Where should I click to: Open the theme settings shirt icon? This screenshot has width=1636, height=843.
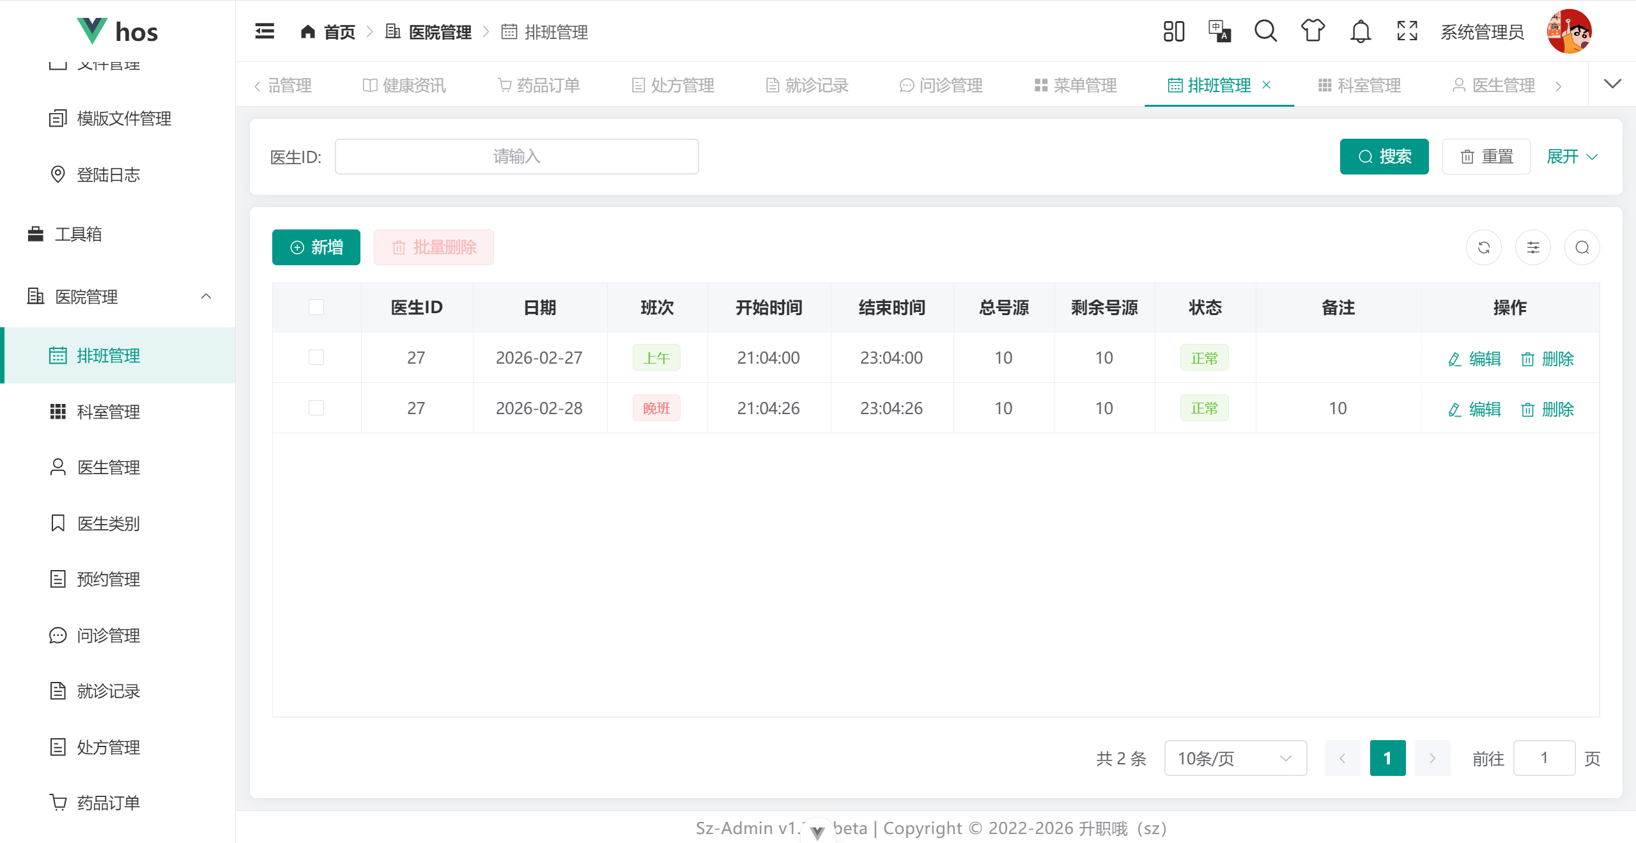coord(1313,31)
